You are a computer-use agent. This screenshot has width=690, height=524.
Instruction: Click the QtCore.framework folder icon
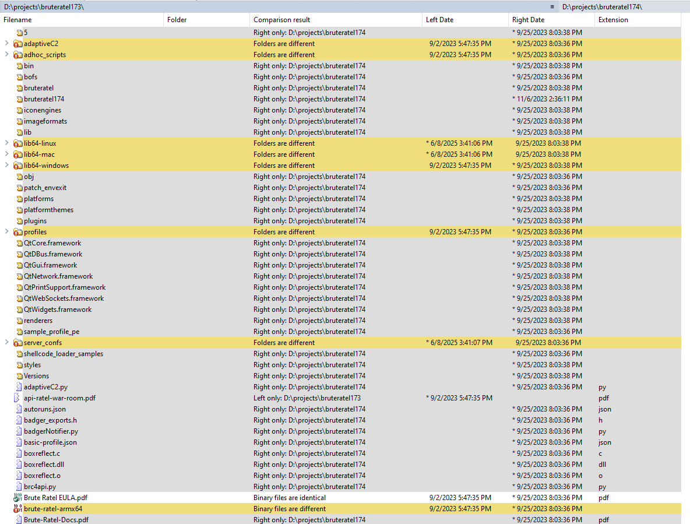(19, 243)
